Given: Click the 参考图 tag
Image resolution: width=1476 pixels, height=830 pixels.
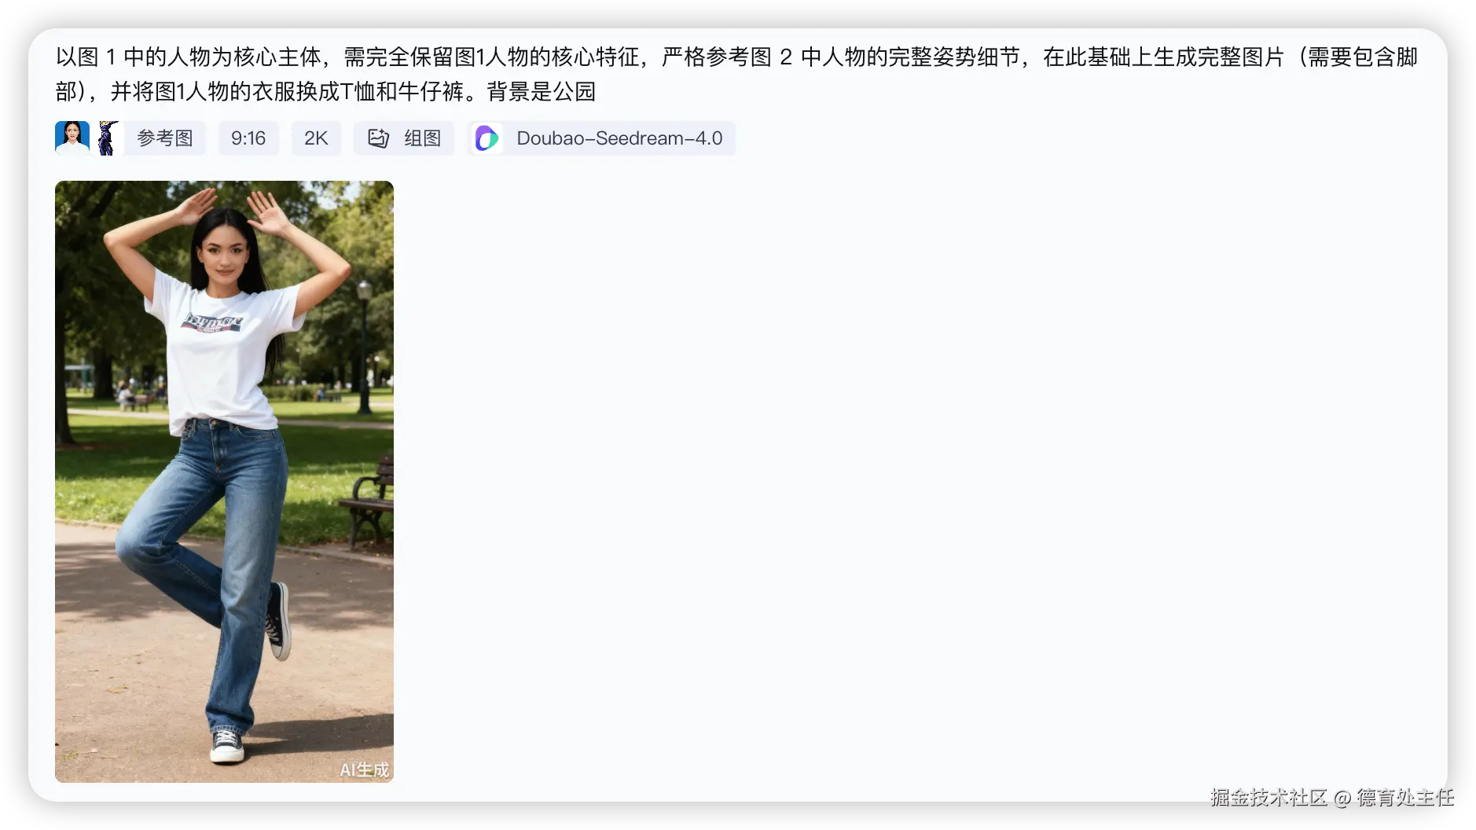Looking at the screenshot, I should (x=165, y=138).
